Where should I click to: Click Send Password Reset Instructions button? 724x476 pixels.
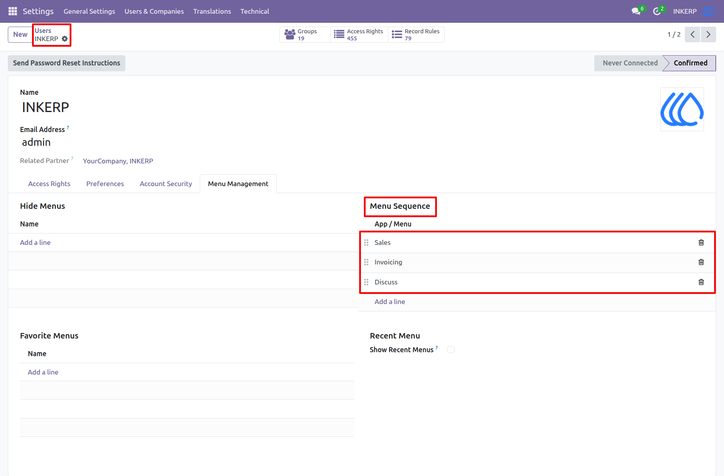(x=67, y=63)
